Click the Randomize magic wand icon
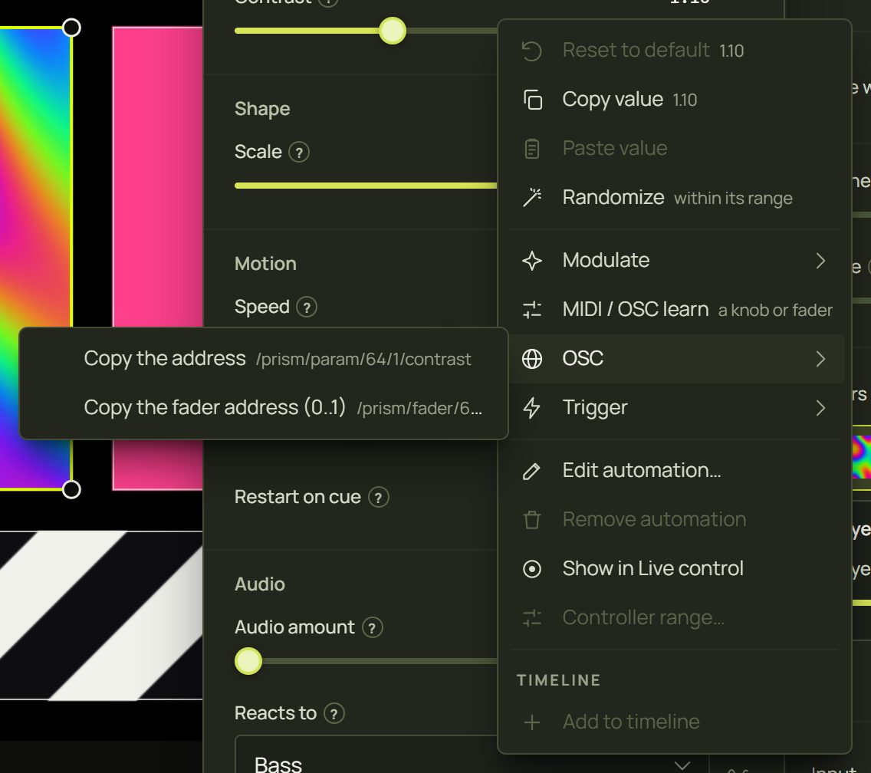871x773 pixels. [532, 197]
